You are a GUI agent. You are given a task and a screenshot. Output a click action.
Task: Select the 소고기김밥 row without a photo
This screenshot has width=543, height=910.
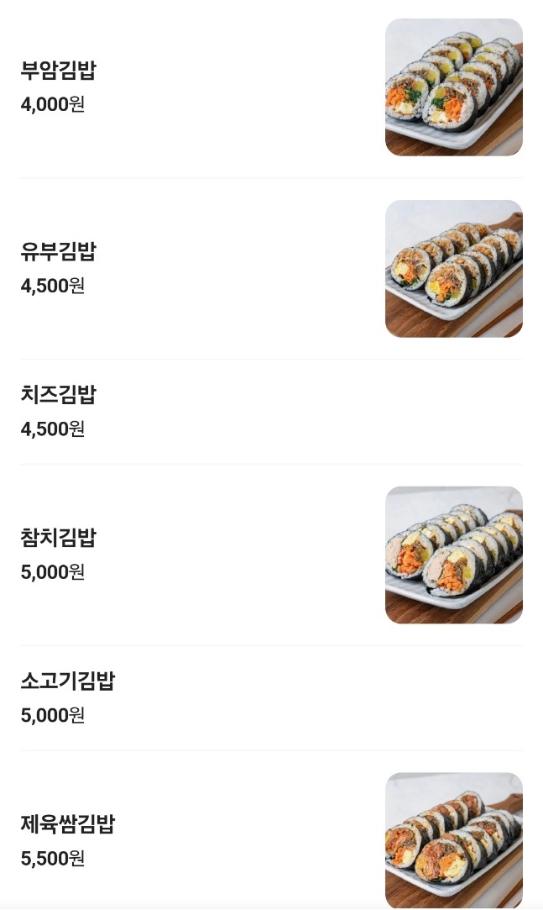tap(193, 698)
